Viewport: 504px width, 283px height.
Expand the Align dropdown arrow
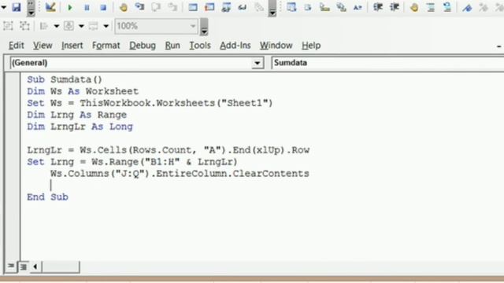point(56,26)
